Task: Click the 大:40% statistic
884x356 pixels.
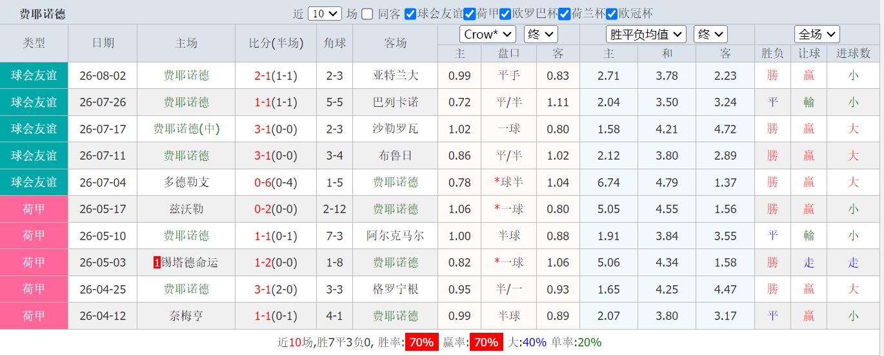Action: tap(527, 342)
